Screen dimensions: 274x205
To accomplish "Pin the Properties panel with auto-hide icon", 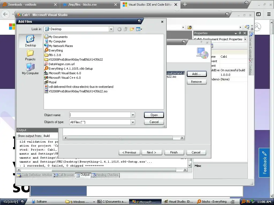I will (240, 33).
